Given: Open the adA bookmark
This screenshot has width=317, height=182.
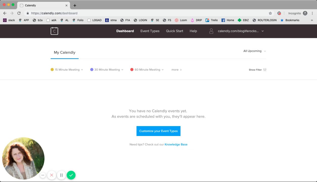Looking at the screenshot, I should point(51,20).
